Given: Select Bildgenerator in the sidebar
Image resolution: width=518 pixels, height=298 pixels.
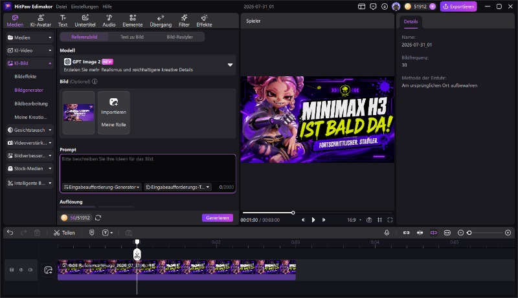Looking at the screenshot, I should coord(28,90).
